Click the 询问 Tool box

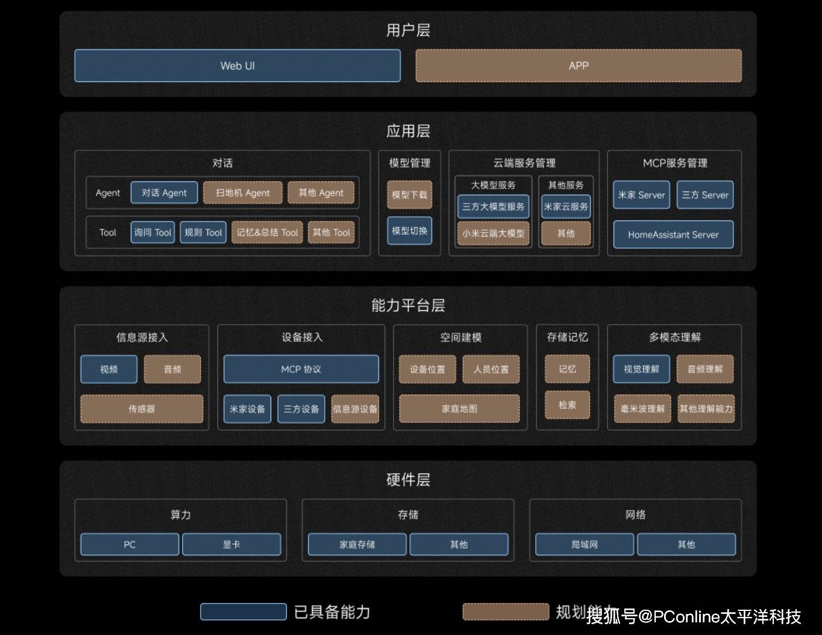point(152,233)
